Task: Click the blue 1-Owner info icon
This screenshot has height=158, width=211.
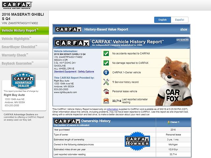Action: [x=106, y=72]
